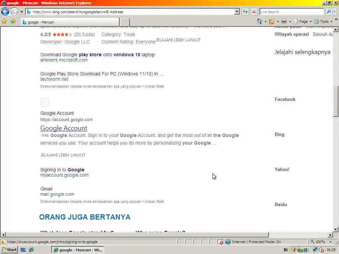The width and height of the screenshot is (339, 254).
Task: Open the Print options dropdown arrow
Action: (290, 21)
